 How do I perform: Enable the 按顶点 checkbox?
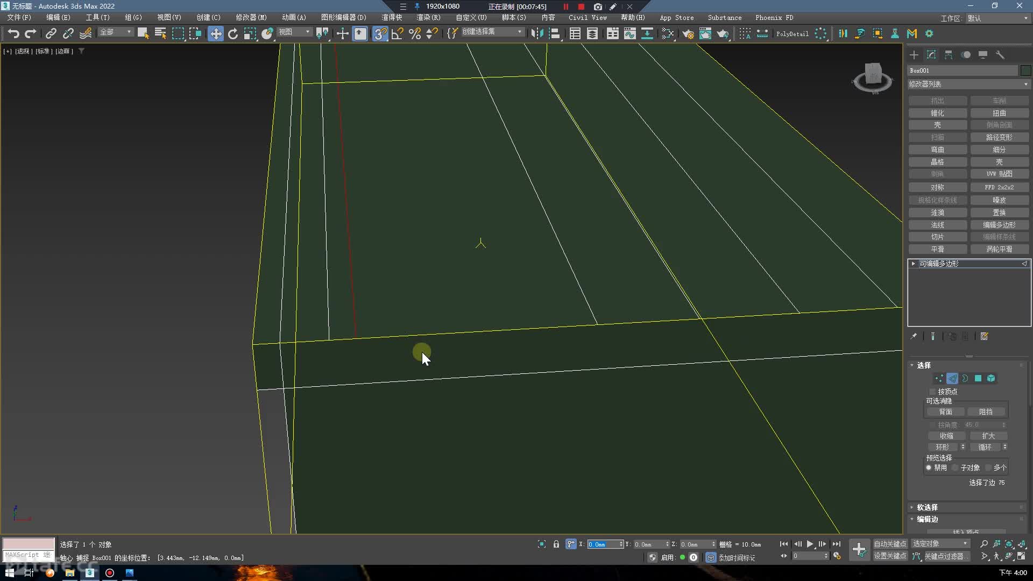[932, 392]
